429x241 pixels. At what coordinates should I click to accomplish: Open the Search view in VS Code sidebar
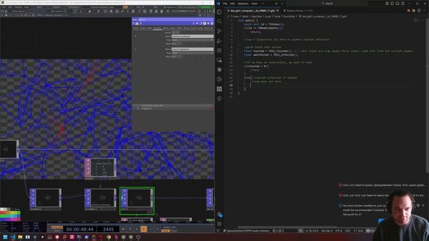pos(219,21)
